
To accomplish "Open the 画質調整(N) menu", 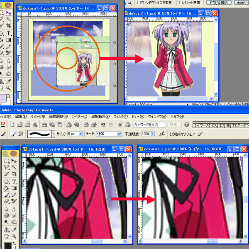I will coord(58,117).
